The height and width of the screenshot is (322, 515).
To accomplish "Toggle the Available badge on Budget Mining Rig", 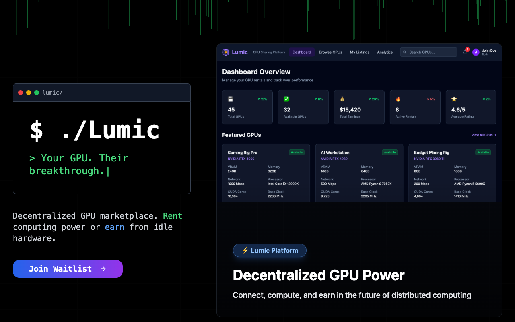I will [483, 153].
